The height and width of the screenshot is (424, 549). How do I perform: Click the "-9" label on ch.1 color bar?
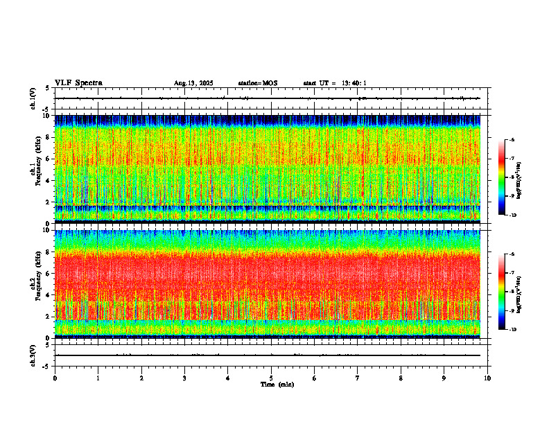pos(512,196)
